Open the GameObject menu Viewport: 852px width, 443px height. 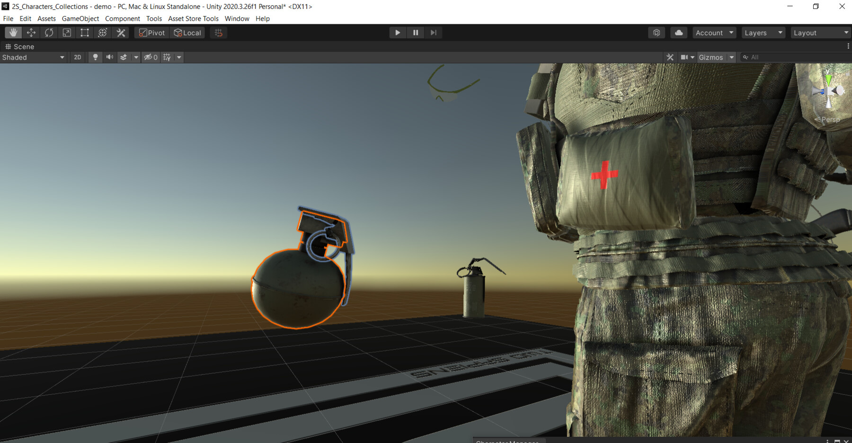click(x=80, y=18)
